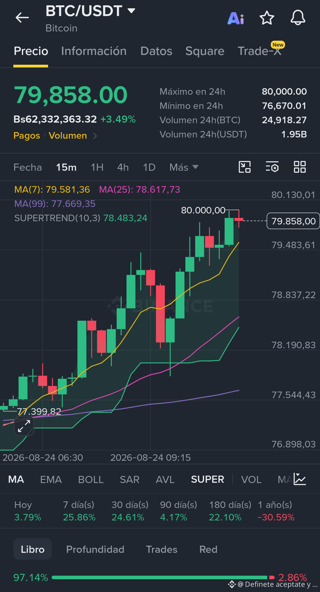Screen dimensions: 320x592
Task: Expand chart to fullscreen with arrows icon
Action: [24, 426]
